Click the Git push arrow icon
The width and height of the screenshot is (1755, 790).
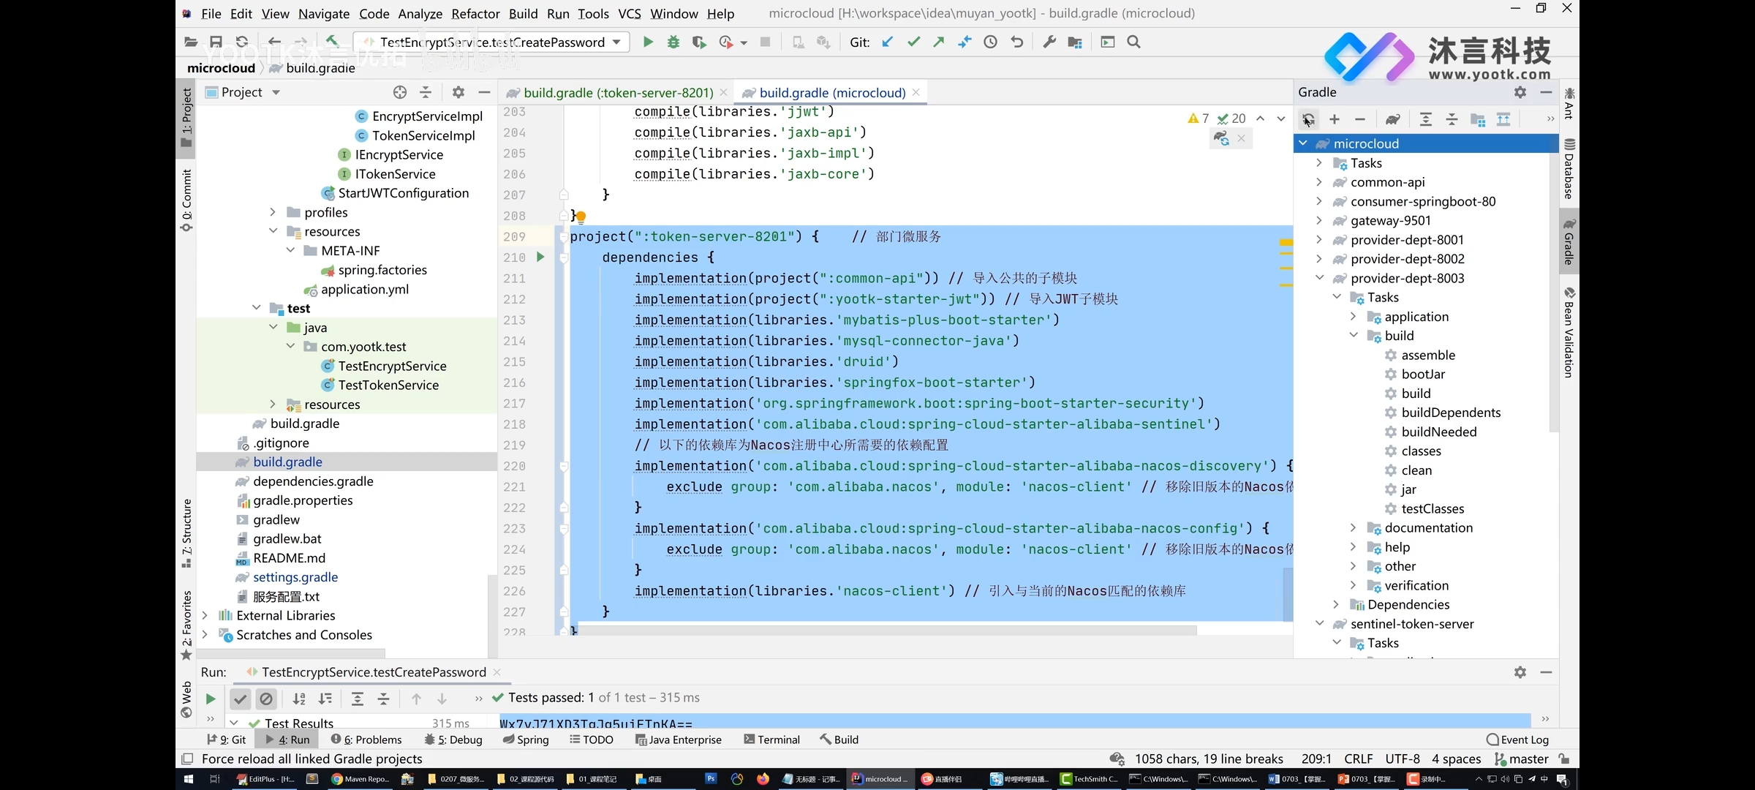click(939, 42)
